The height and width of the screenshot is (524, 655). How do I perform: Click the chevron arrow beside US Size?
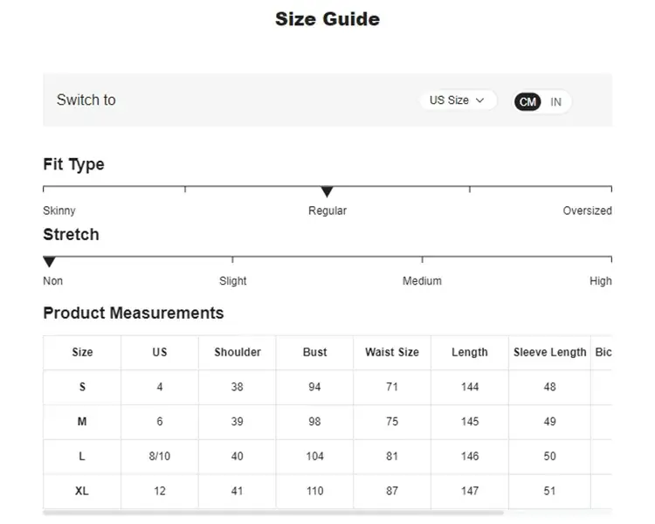[x=479, y=100]
